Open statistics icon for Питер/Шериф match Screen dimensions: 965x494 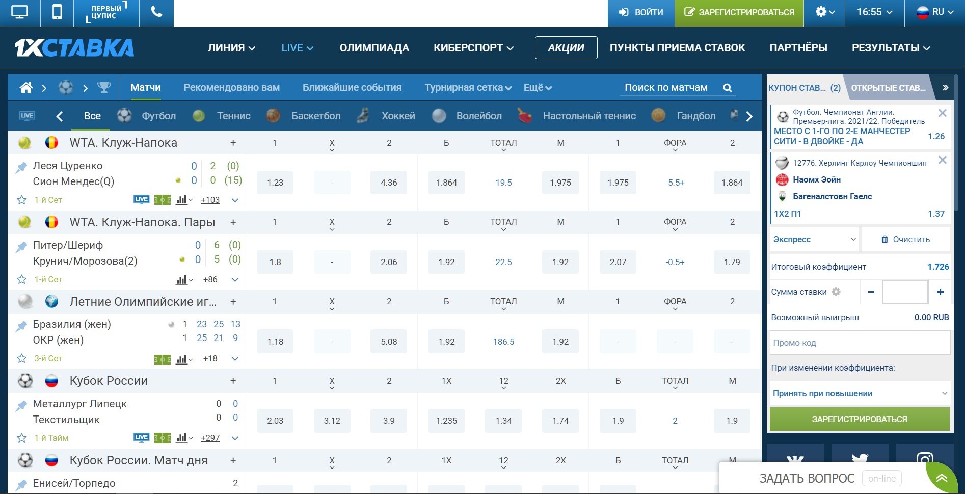184,280
